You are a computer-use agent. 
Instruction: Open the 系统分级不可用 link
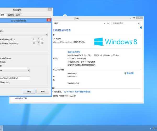tap(74, 52)
